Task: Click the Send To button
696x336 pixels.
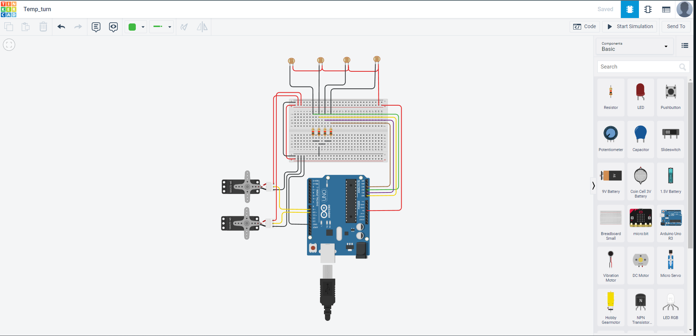Action: [x=676, y=27]
